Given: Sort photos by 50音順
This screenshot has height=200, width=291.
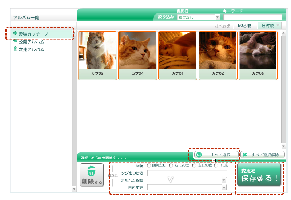Looking at the screenshot, I should point(244,26).
